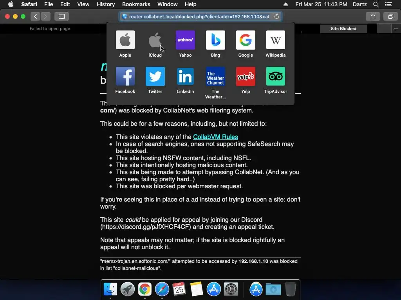Open the History menu

(x=106, y=4)
